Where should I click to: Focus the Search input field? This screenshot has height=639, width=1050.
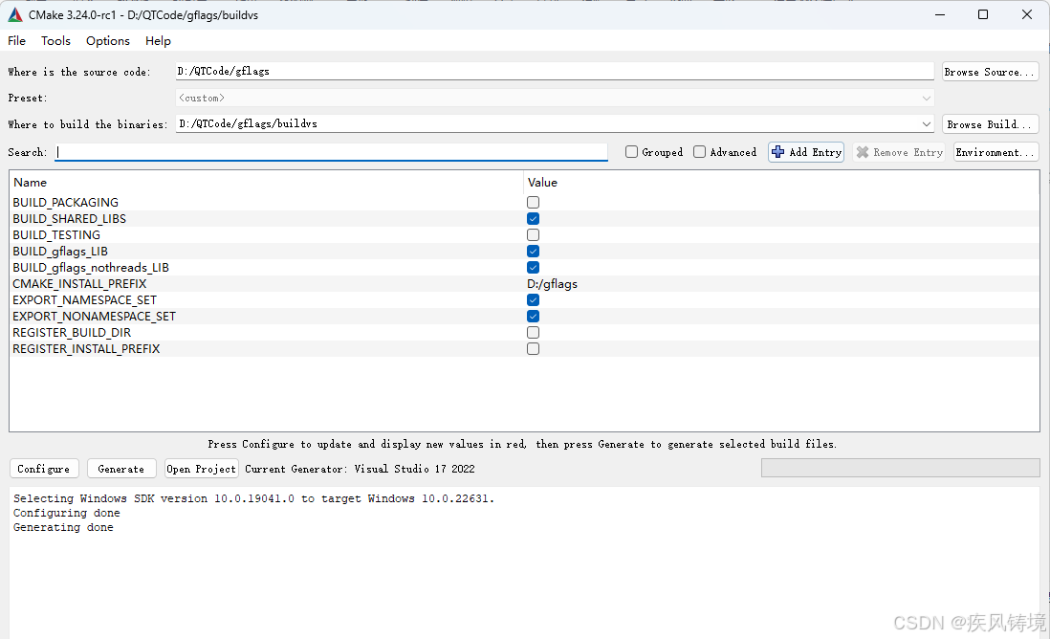tap(332, 152)
